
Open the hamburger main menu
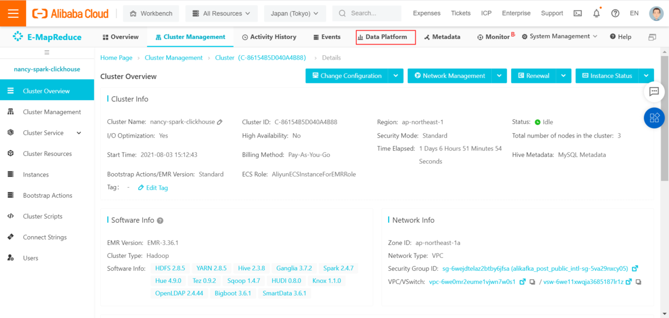[13, 13]
